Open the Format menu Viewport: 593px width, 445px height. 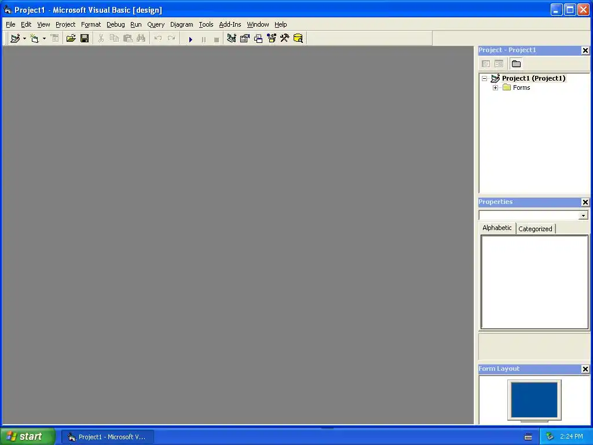91,24
